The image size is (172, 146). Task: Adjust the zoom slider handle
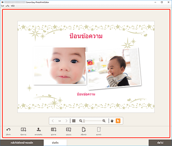click(x=84, y=121)
